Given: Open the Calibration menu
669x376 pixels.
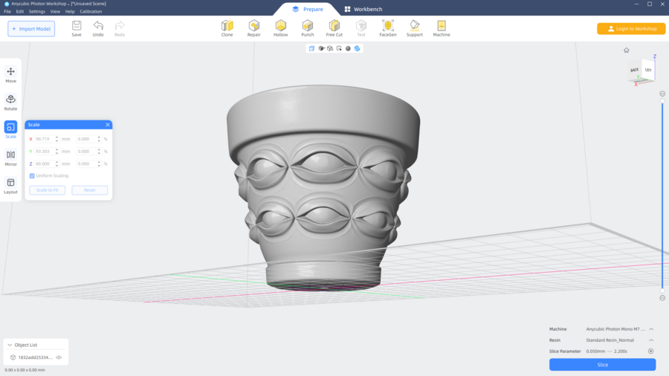Looking at the screenshot, I should [x=91, y=12].
